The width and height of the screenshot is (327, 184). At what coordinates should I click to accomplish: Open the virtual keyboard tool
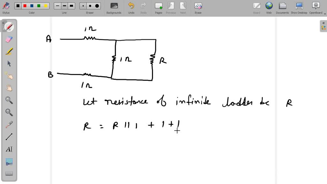click(9, 173)
